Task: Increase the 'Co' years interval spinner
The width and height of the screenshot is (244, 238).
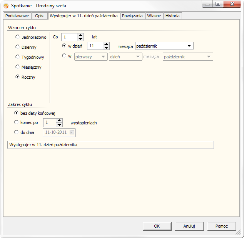Action: [x=80, y=35]
